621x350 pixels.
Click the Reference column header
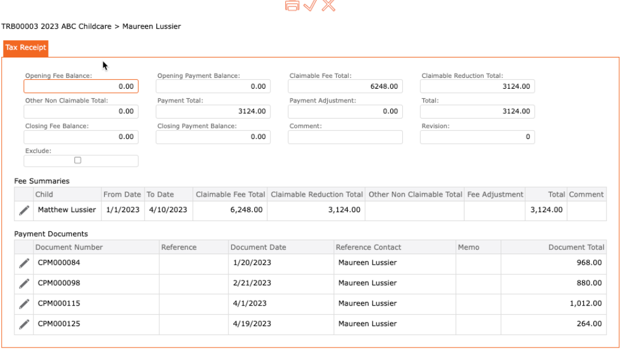194,247
